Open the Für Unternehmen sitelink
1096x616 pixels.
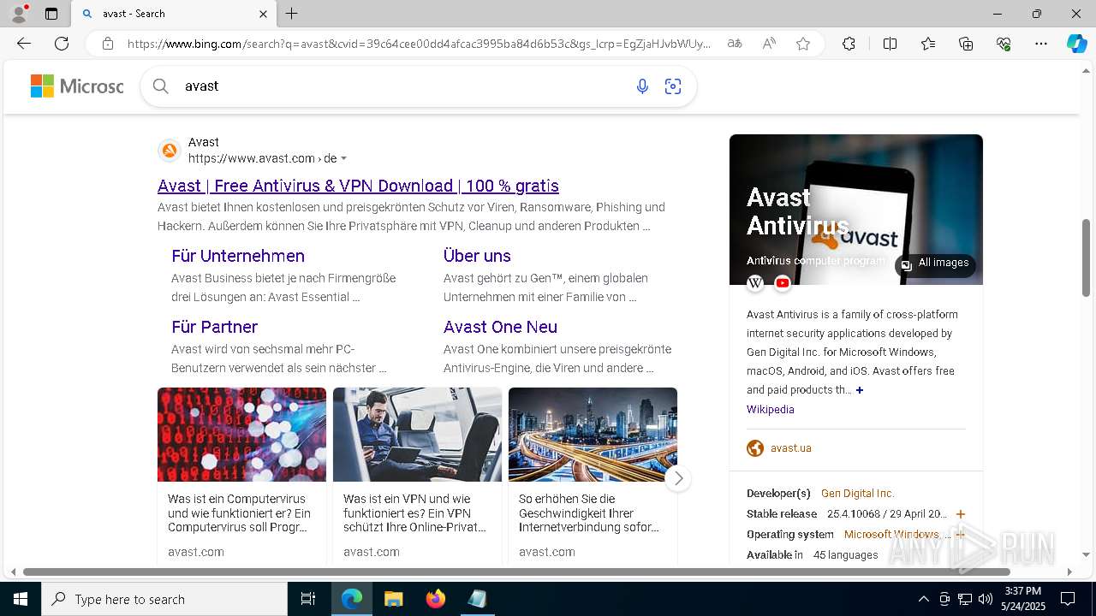click(x=238, y=256)
